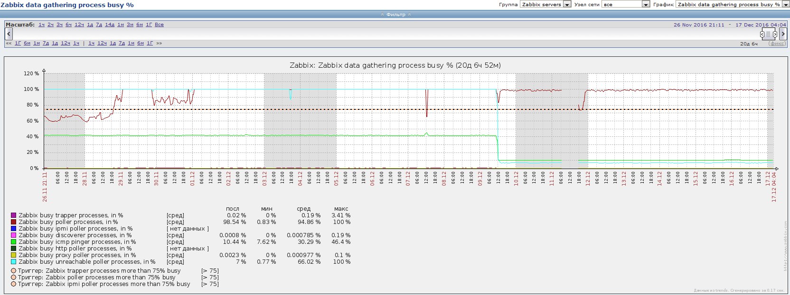Click the 66.02 % average for unreachable poller
Viewport: 790px width, 295px height.
(x=309, y=262)
